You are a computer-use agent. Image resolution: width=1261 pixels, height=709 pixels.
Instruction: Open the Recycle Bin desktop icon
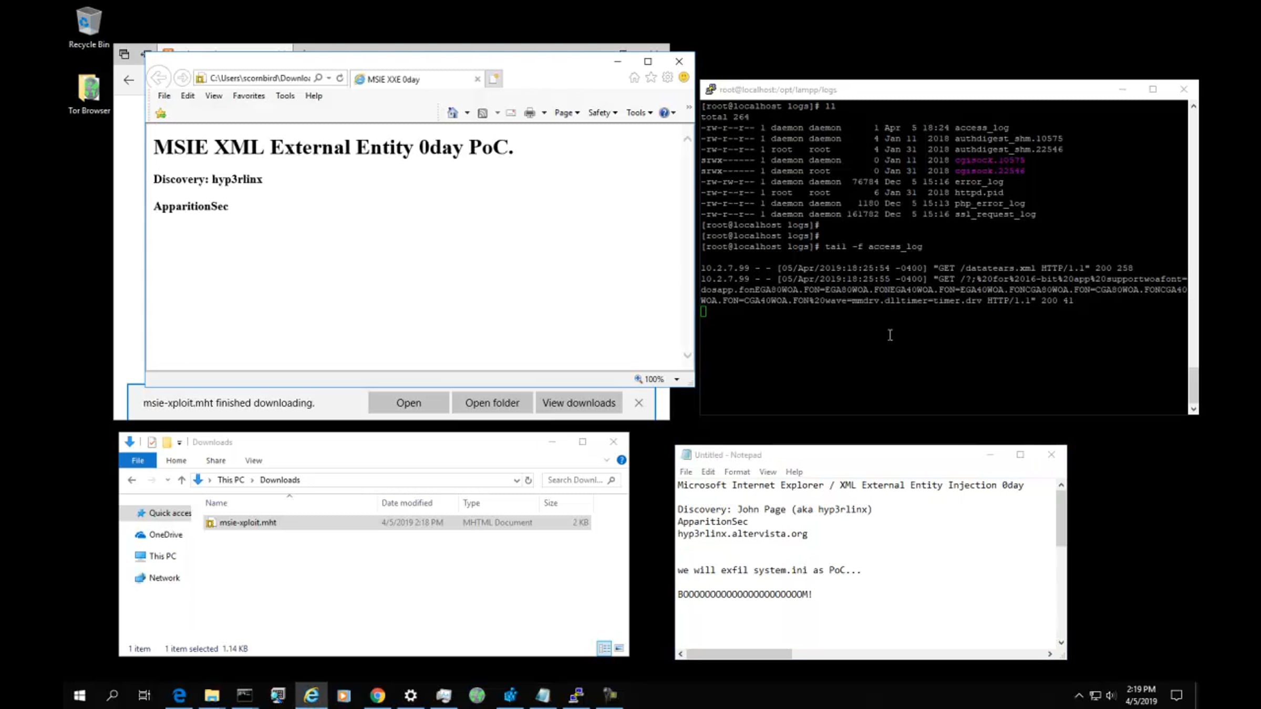pyautogui.click(x=89, y=28)
